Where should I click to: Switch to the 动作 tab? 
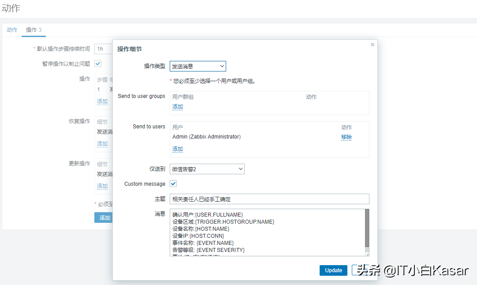click(12, 30)
